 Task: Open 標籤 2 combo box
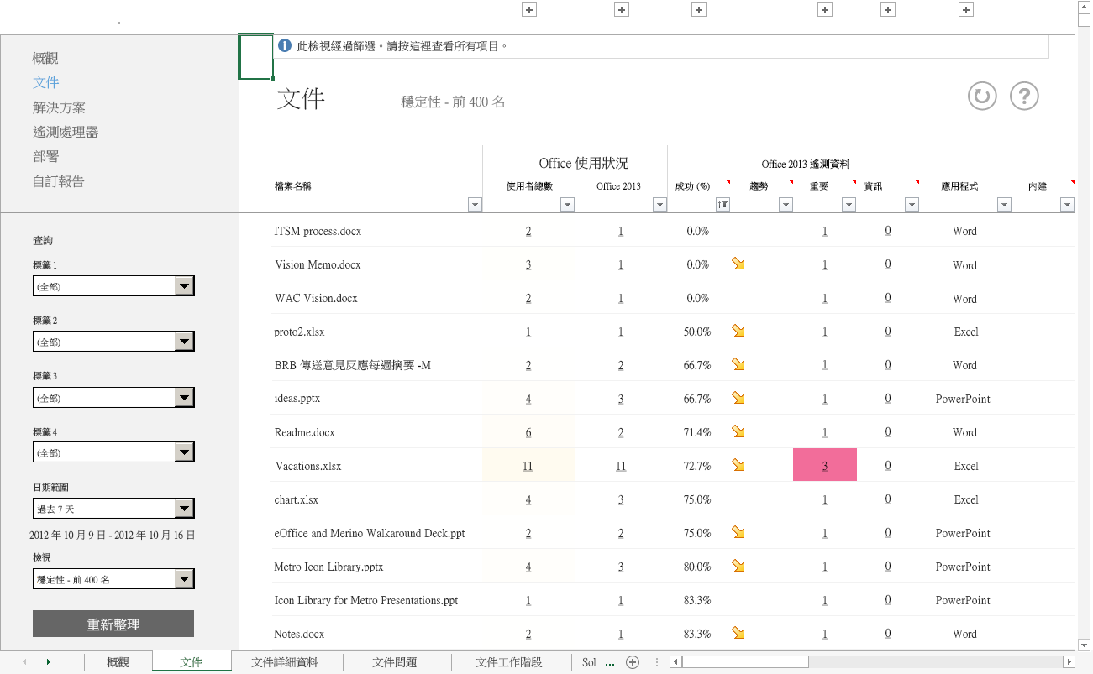click(113, 342)
